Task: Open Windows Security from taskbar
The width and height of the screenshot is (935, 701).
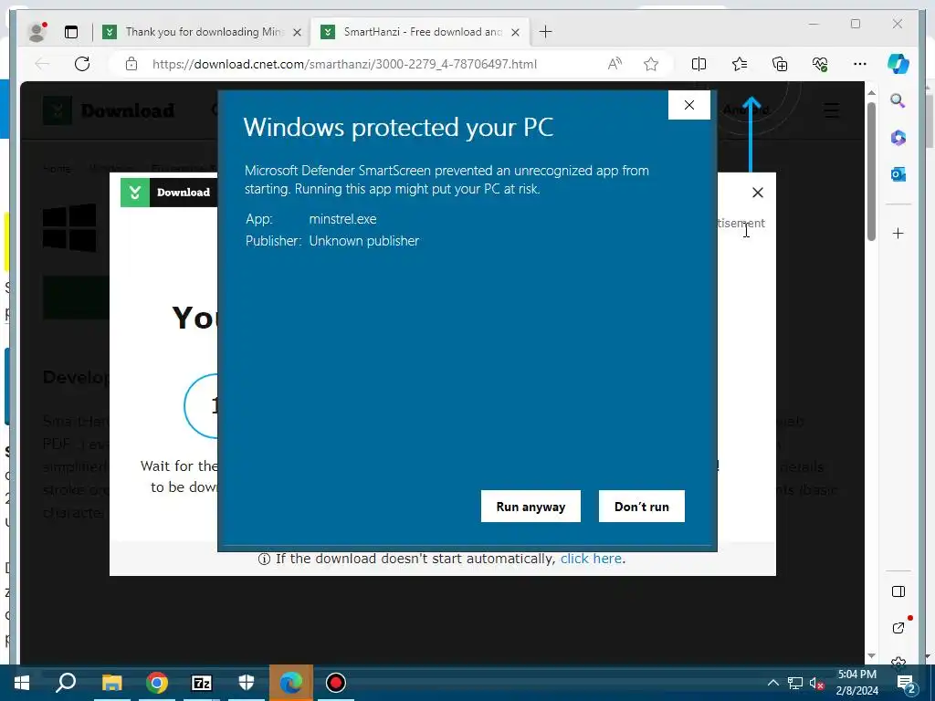Action: (247, 683)
